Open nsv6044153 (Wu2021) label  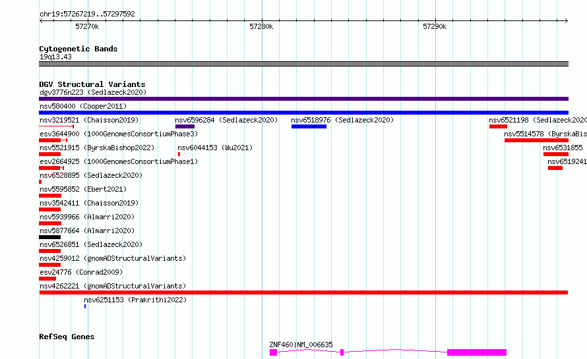[x=215, y=148]
